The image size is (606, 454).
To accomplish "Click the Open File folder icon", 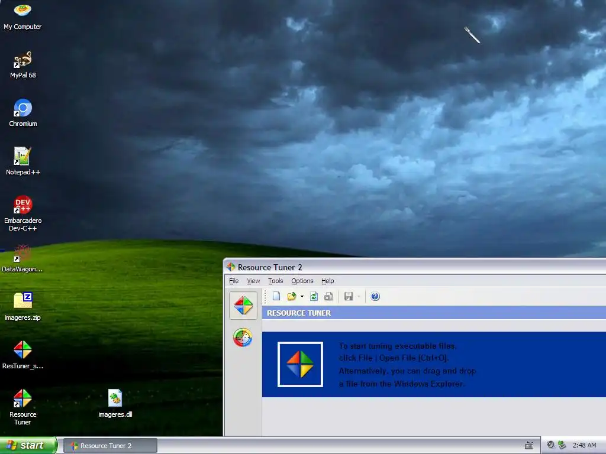I will coord(292,296).
